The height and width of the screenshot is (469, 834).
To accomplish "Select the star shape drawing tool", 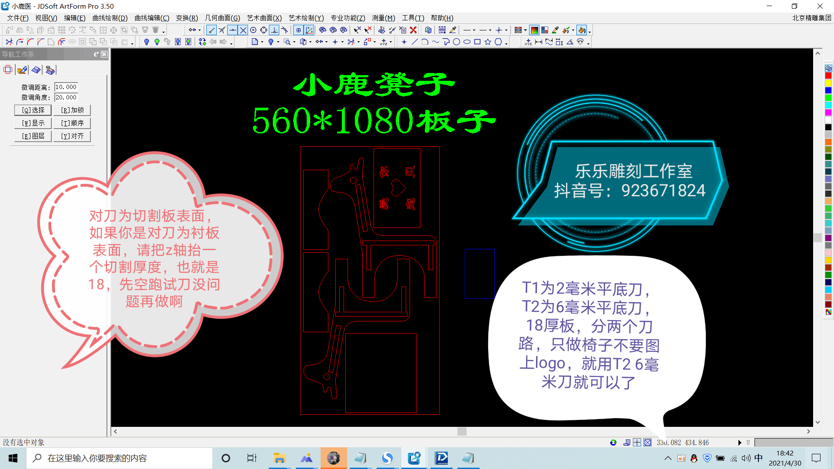I will pos(488,42).
